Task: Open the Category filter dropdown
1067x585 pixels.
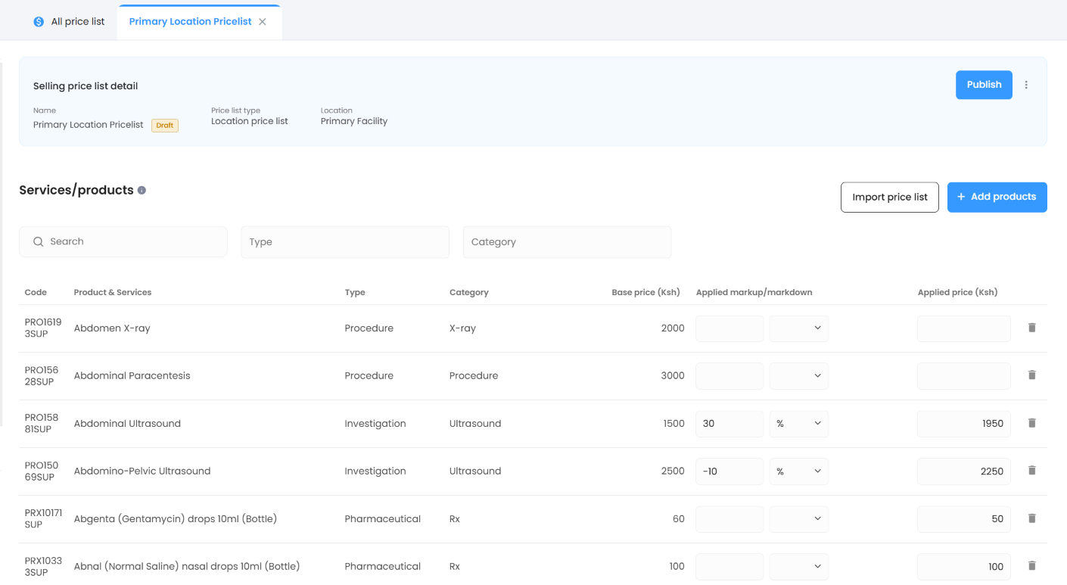Action: (566, 242)
